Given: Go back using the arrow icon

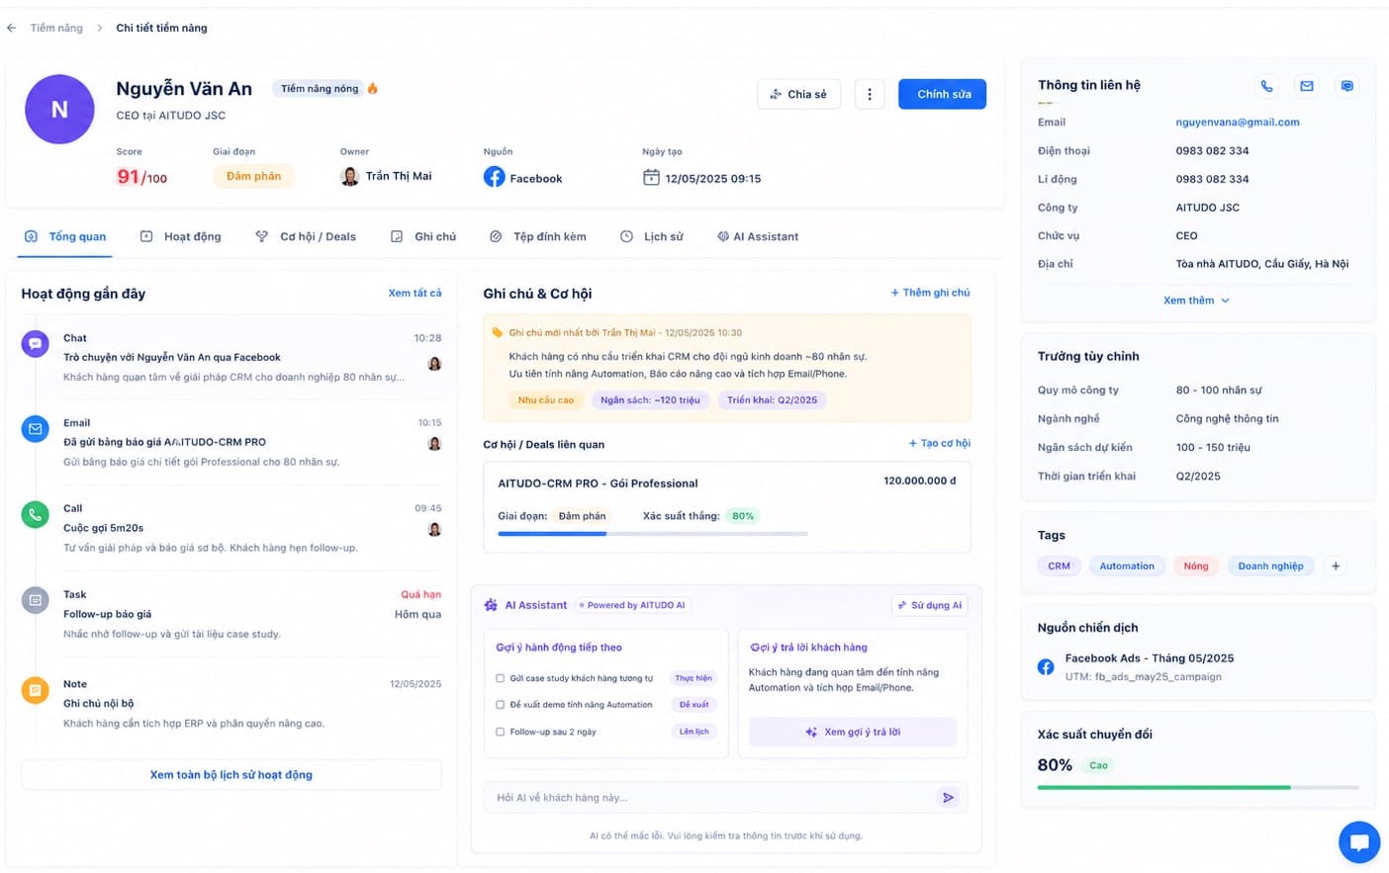Looking at the screenshot, I should point(11,28).
